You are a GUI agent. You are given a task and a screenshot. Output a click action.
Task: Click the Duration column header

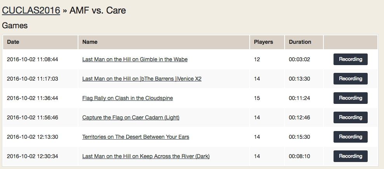coord(300,42)
